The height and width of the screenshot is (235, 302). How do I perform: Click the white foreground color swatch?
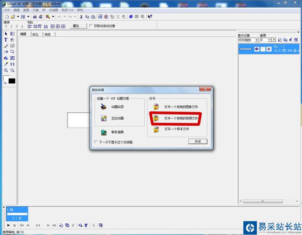6,78
